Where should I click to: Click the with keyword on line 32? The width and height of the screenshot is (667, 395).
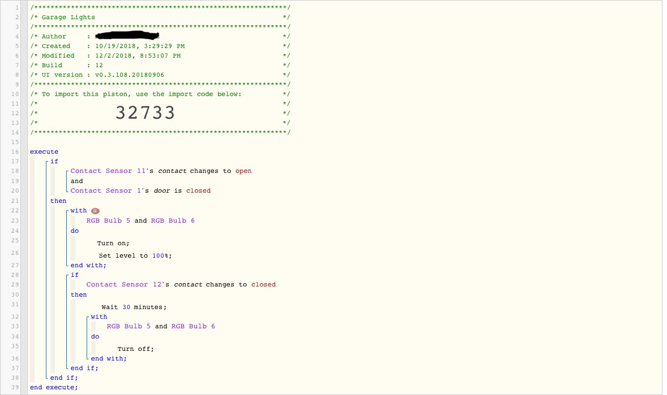(99, 317)
